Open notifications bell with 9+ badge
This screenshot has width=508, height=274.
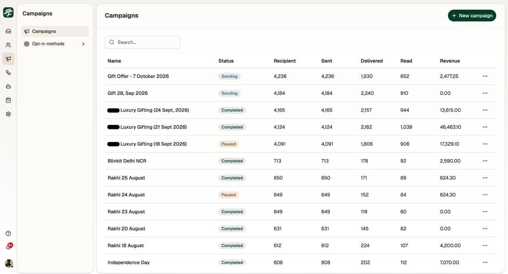(x=8, y=247)
